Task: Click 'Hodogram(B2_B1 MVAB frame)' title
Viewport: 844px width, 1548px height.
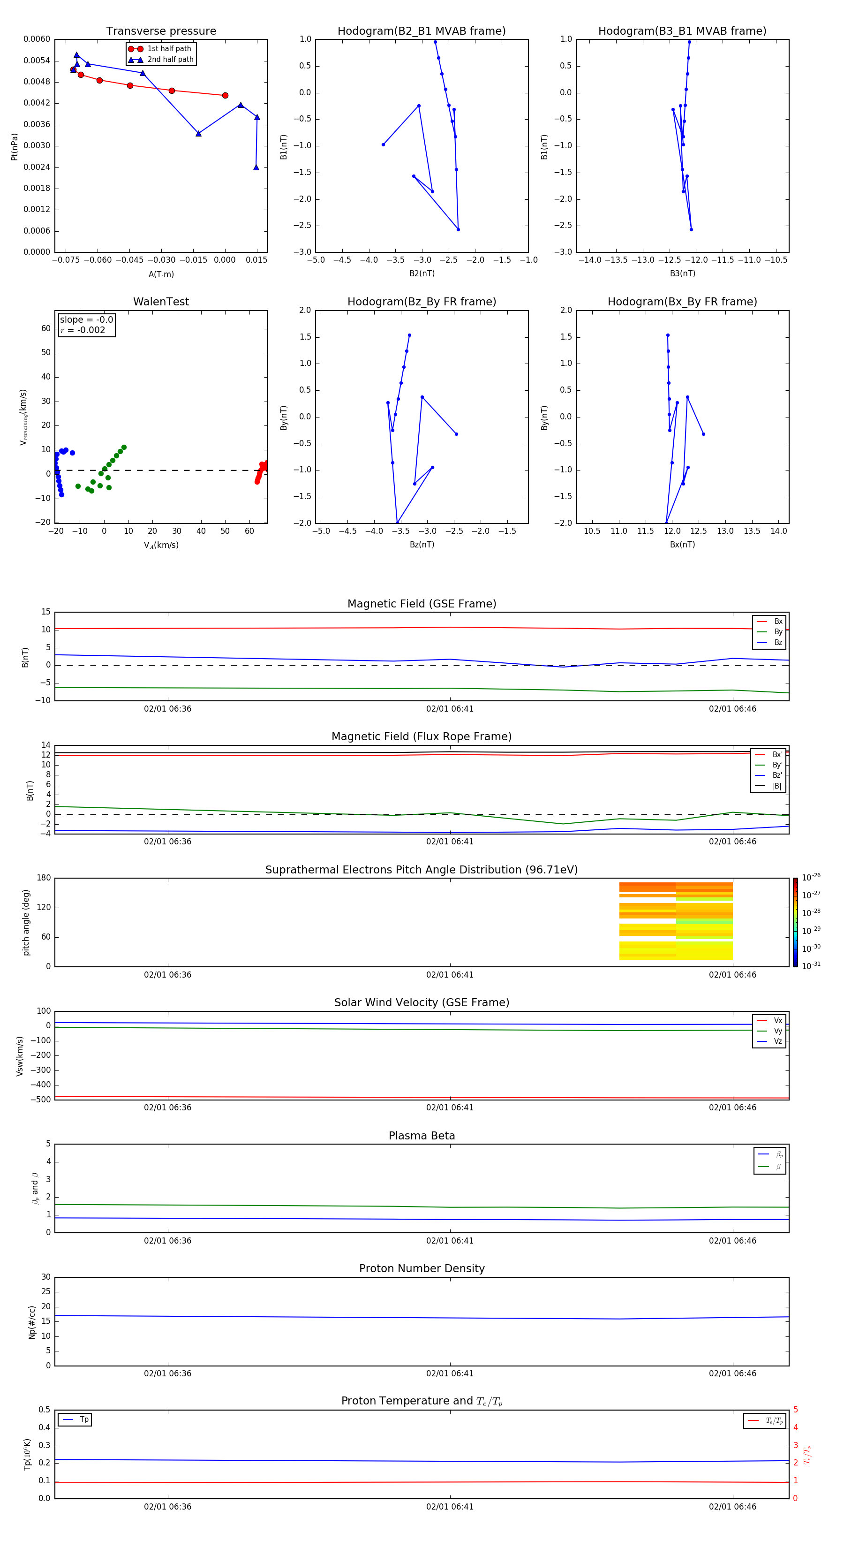Action: [422, 31]
